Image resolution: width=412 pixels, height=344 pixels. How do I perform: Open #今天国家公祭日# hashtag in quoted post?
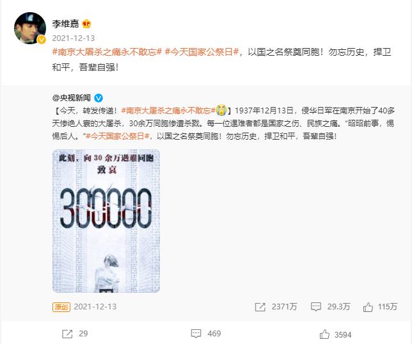click(118, 136)
